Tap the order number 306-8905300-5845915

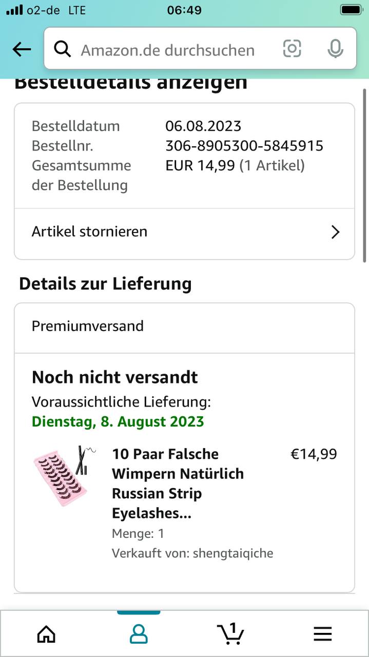click(244, 146)
